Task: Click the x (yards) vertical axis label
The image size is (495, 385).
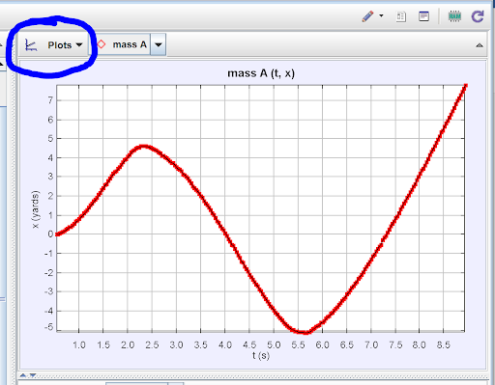Action: coord(35,209)
